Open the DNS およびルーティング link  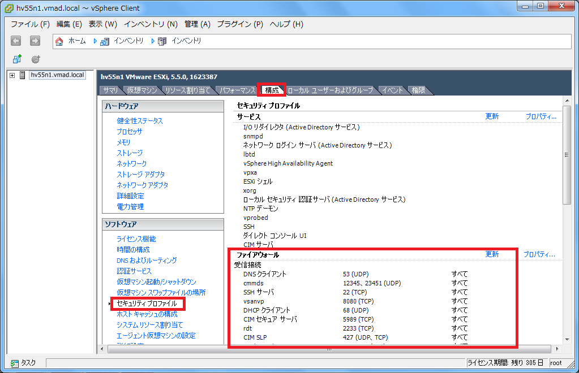click(147, 261)
